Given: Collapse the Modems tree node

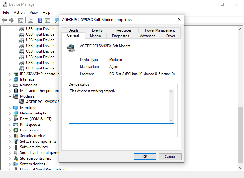Looking at the screenshot, I should [10, 96].
